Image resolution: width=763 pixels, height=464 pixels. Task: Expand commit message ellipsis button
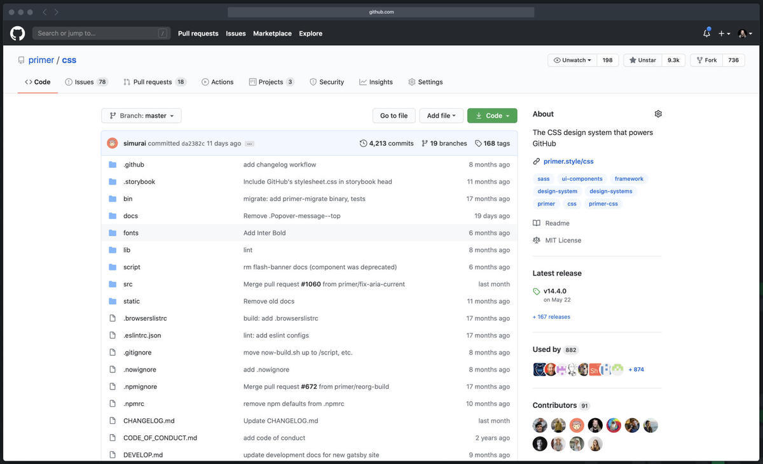click(x=249, y=144)
